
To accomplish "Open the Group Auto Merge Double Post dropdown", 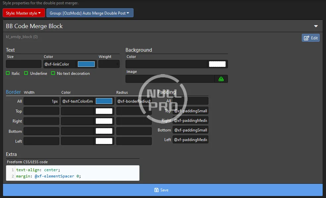I will pyautogui.click(x=90, y=13).
